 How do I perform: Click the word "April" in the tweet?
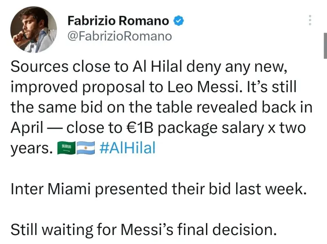click(x=27, y=128)
